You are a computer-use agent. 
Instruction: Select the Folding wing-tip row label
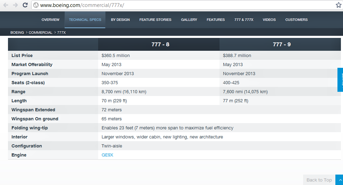click(x=29, y=128)
